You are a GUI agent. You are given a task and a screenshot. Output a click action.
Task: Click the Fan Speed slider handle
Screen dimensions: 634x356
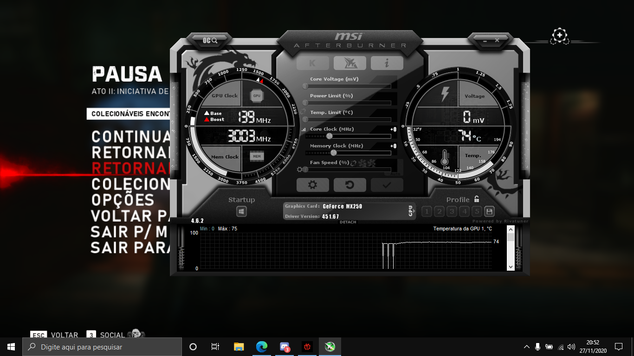pyautogui.click(x=305, y=169)
